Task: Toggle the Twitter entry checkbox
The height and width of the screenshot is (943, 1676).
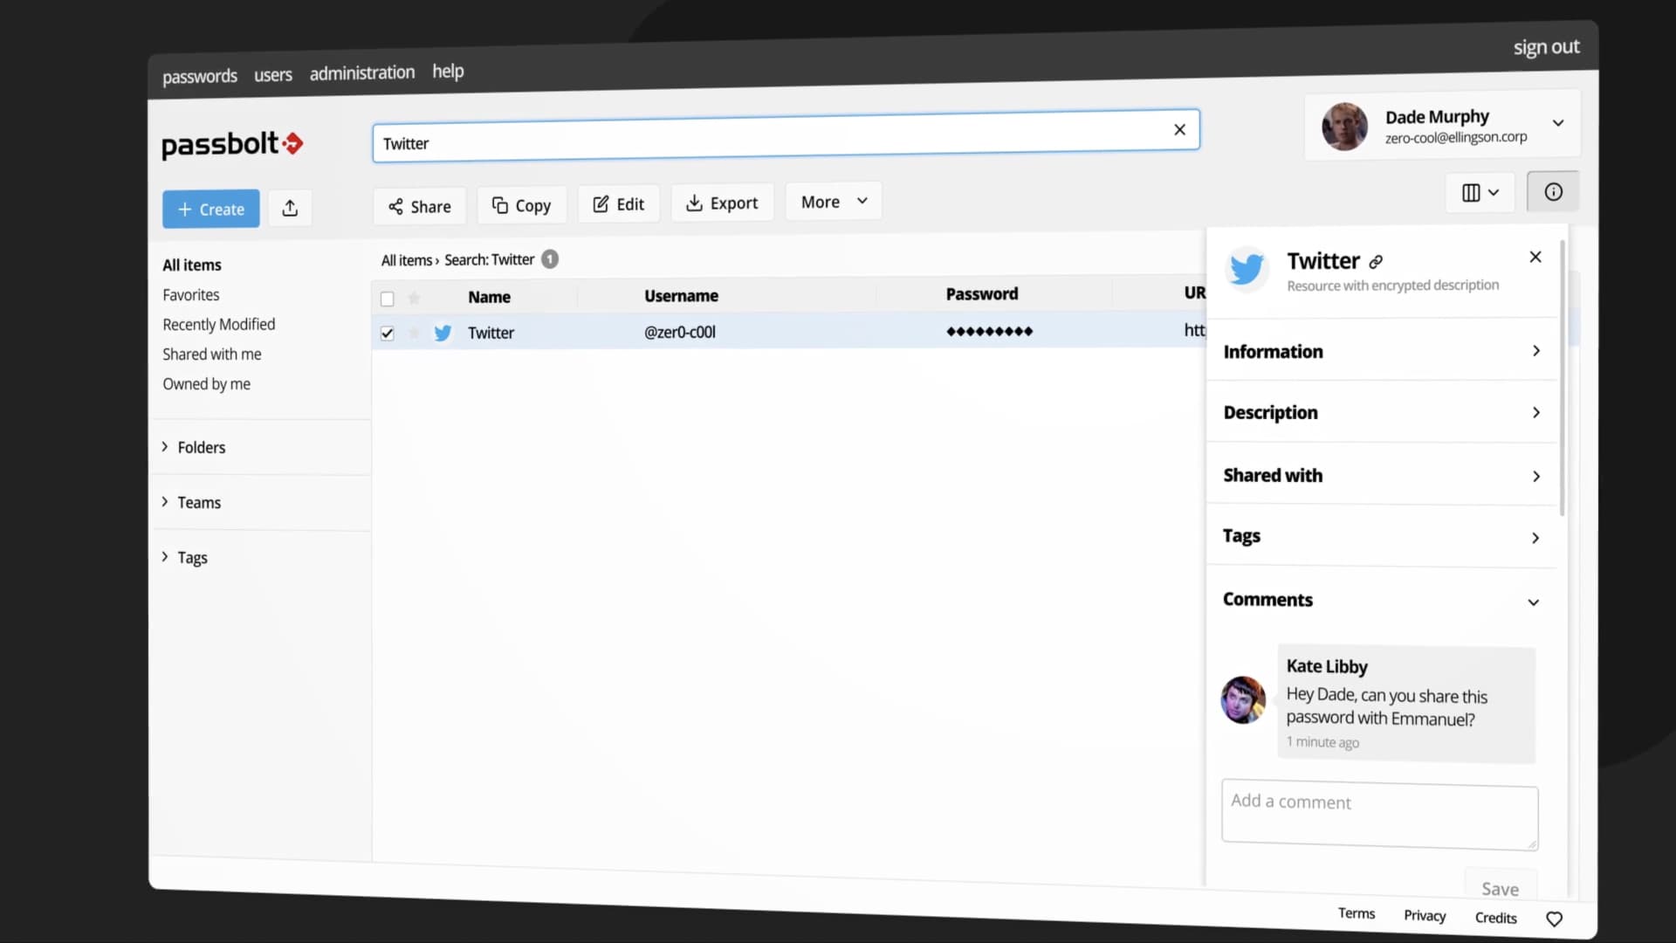Action: click(387, 333)
